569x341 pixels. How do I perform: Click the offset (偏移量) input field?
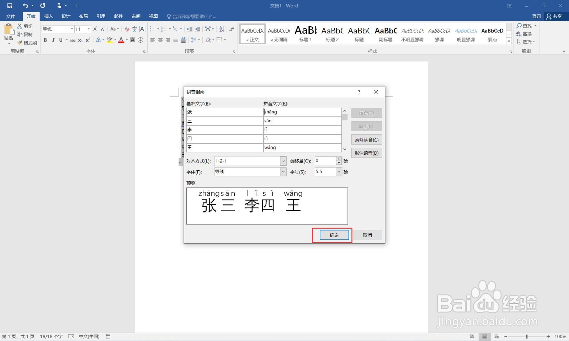coord(325,161)
